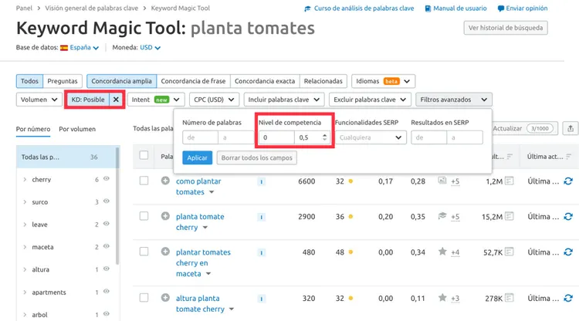The image size is (579, 321).
Task: Open the España database dropdown
Action: pyautogui.click(x=84, y=48)
